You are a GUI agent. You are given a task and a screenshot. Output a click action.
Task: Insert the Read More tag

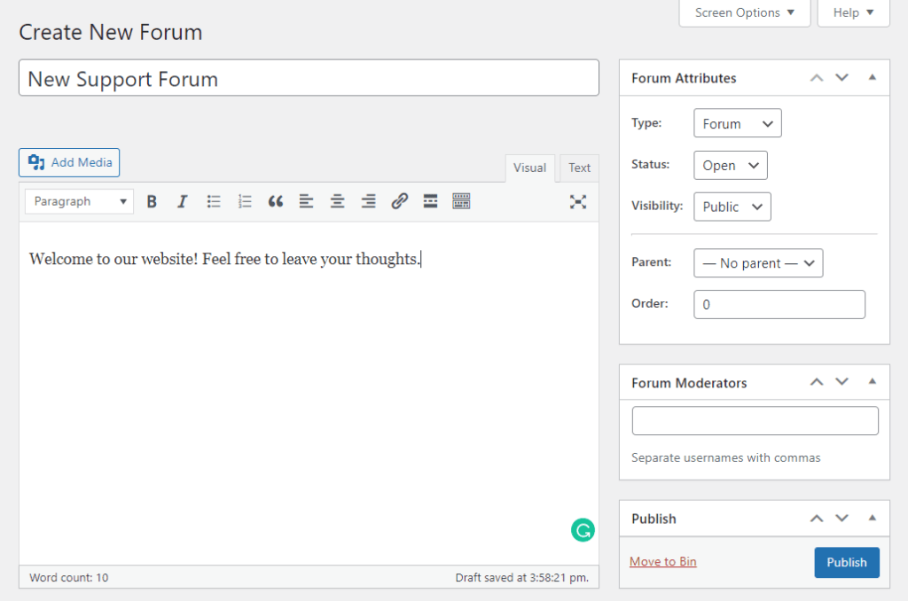coord(430,201)
